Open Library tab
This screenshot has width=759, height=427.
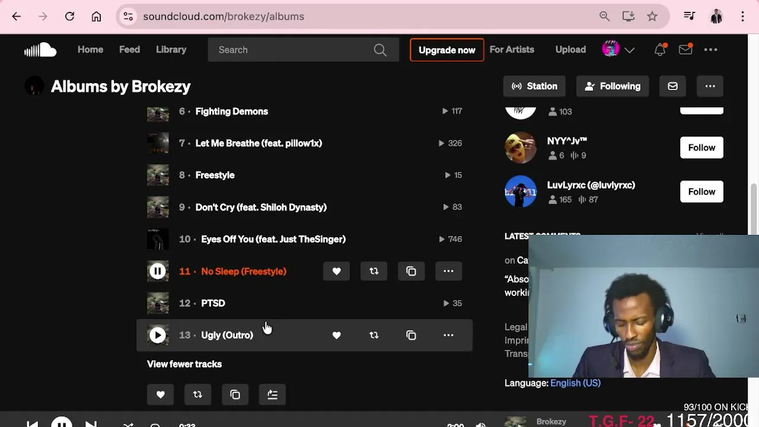click(x=171, y=50)
